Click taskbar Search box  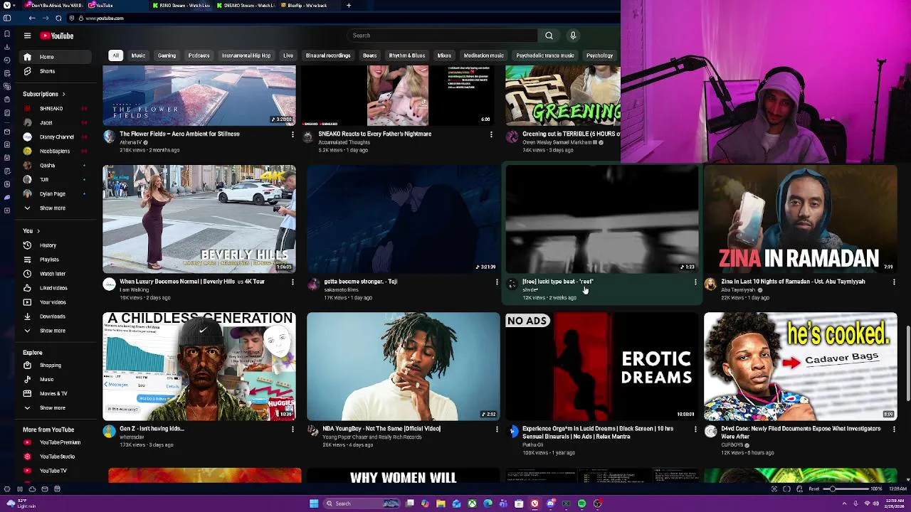[x=362, y=503]
